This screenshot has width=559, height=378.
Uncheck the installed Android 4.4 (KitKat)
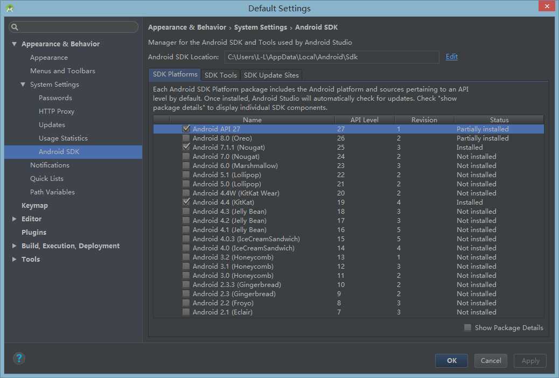[186, 202]
